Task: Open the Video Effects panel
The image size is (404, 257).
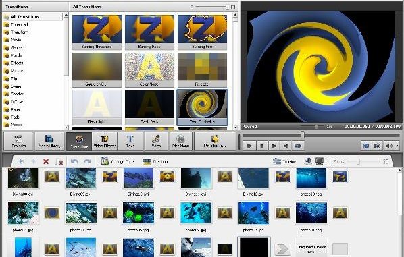Action: (x=104, y=141)
